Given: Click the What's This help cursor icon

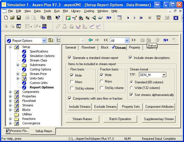Looking at the screenshot, I should 58,18.
